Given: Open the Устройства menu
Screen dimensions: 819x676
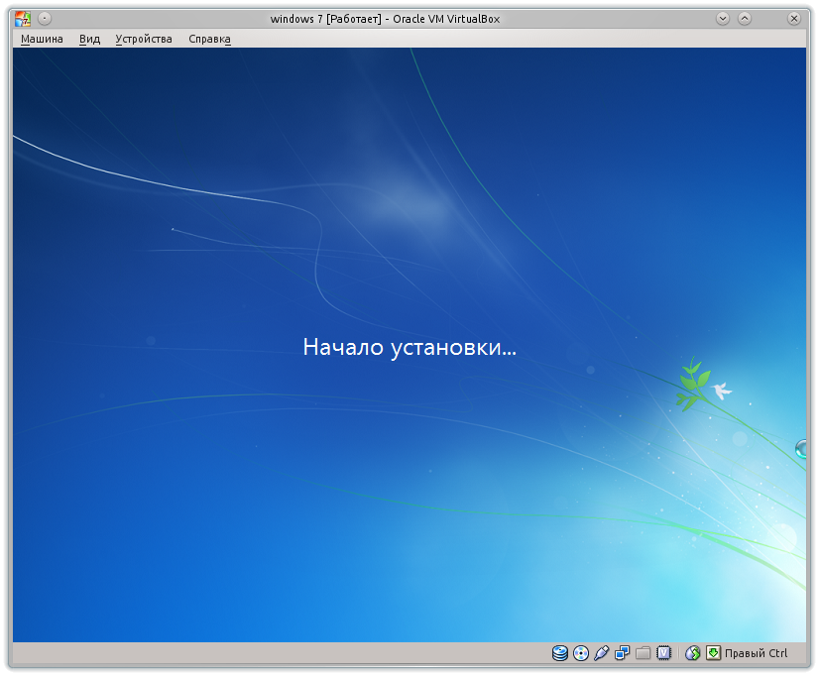Looking at the screenshot, I should click(143, 38).
